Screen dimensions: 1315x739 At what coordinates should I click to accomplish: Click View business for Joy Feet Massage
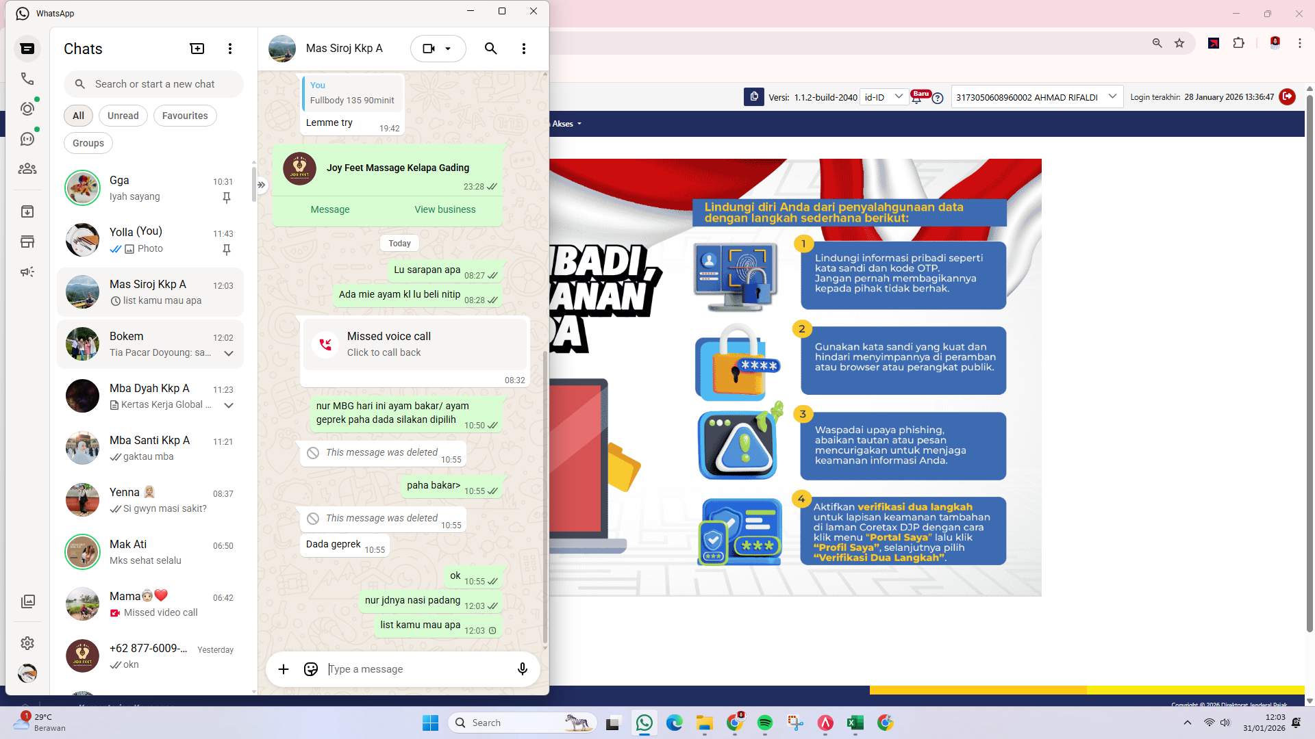coord(444,209)
